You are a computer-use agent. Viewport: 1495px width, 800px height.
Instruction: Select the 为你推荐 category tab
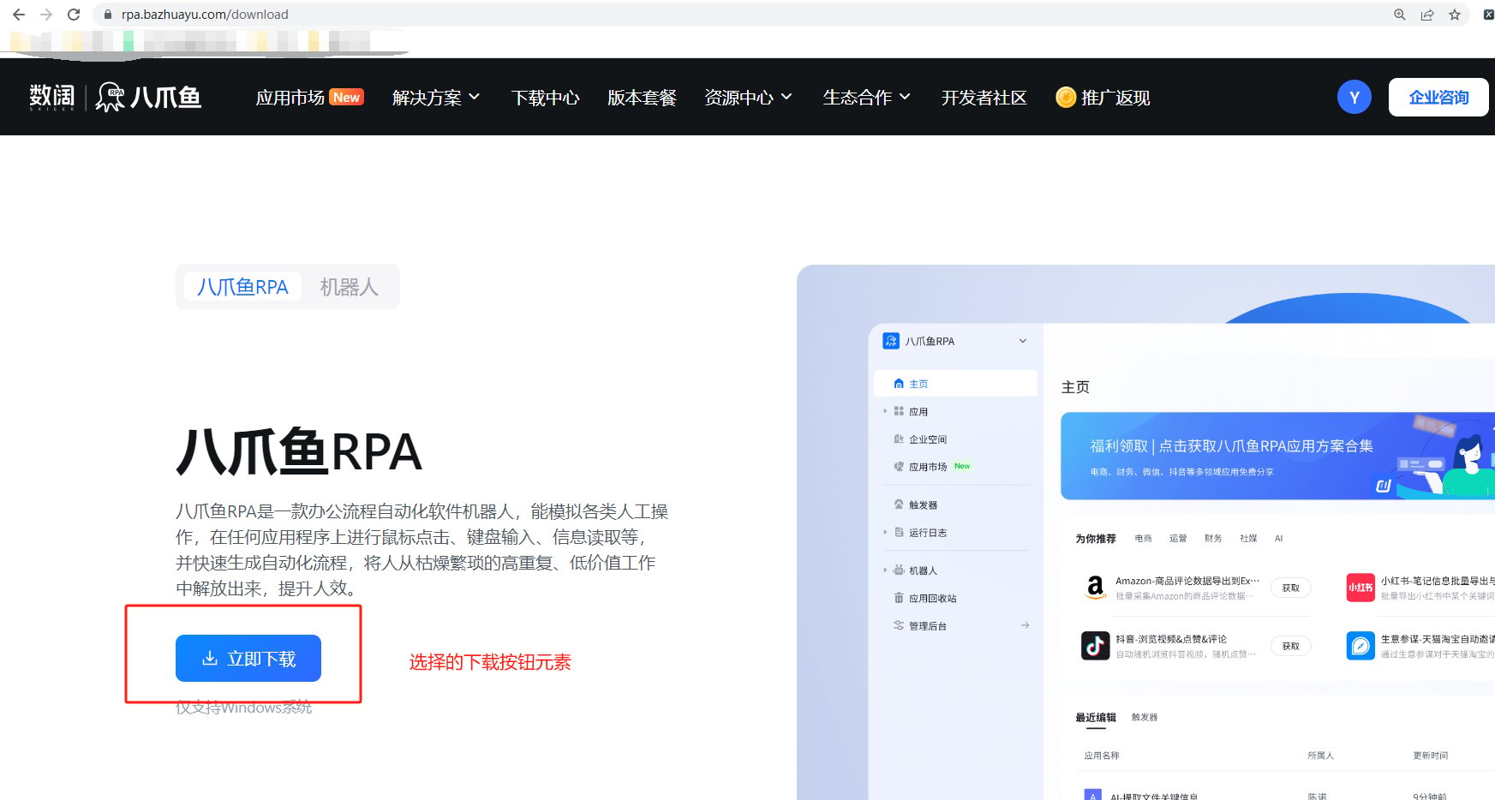tap(1096, 539)
